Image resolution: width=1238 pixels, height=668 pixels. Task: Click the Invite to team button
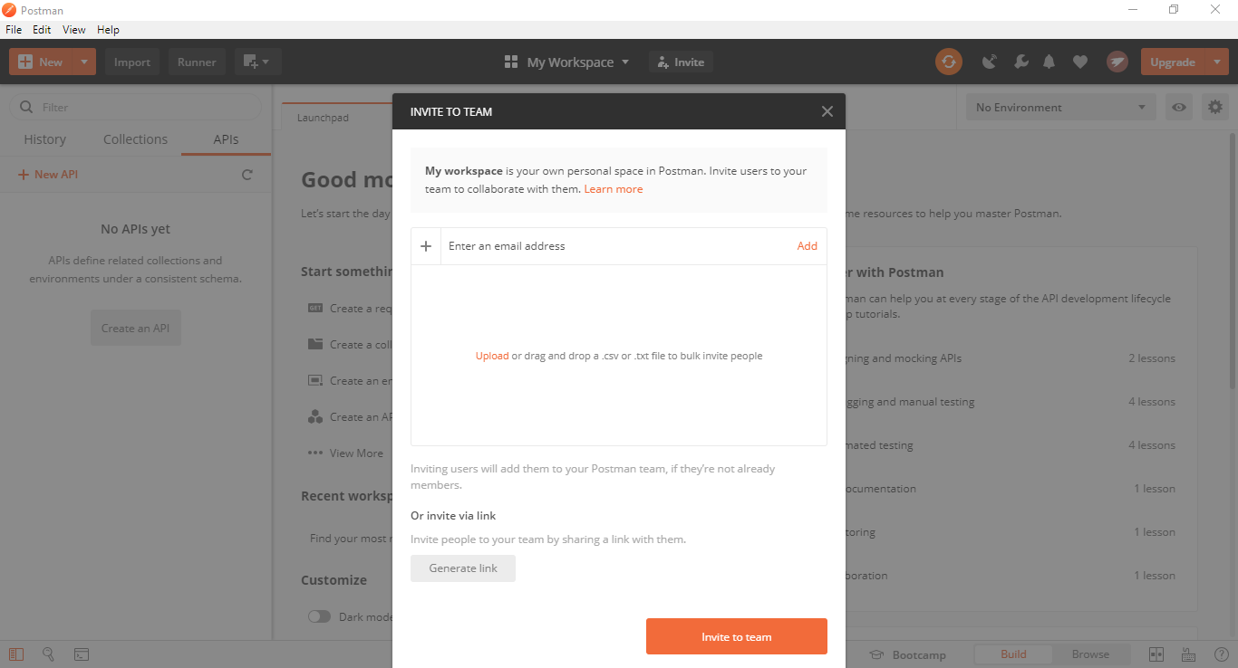[x=736, y=636]
